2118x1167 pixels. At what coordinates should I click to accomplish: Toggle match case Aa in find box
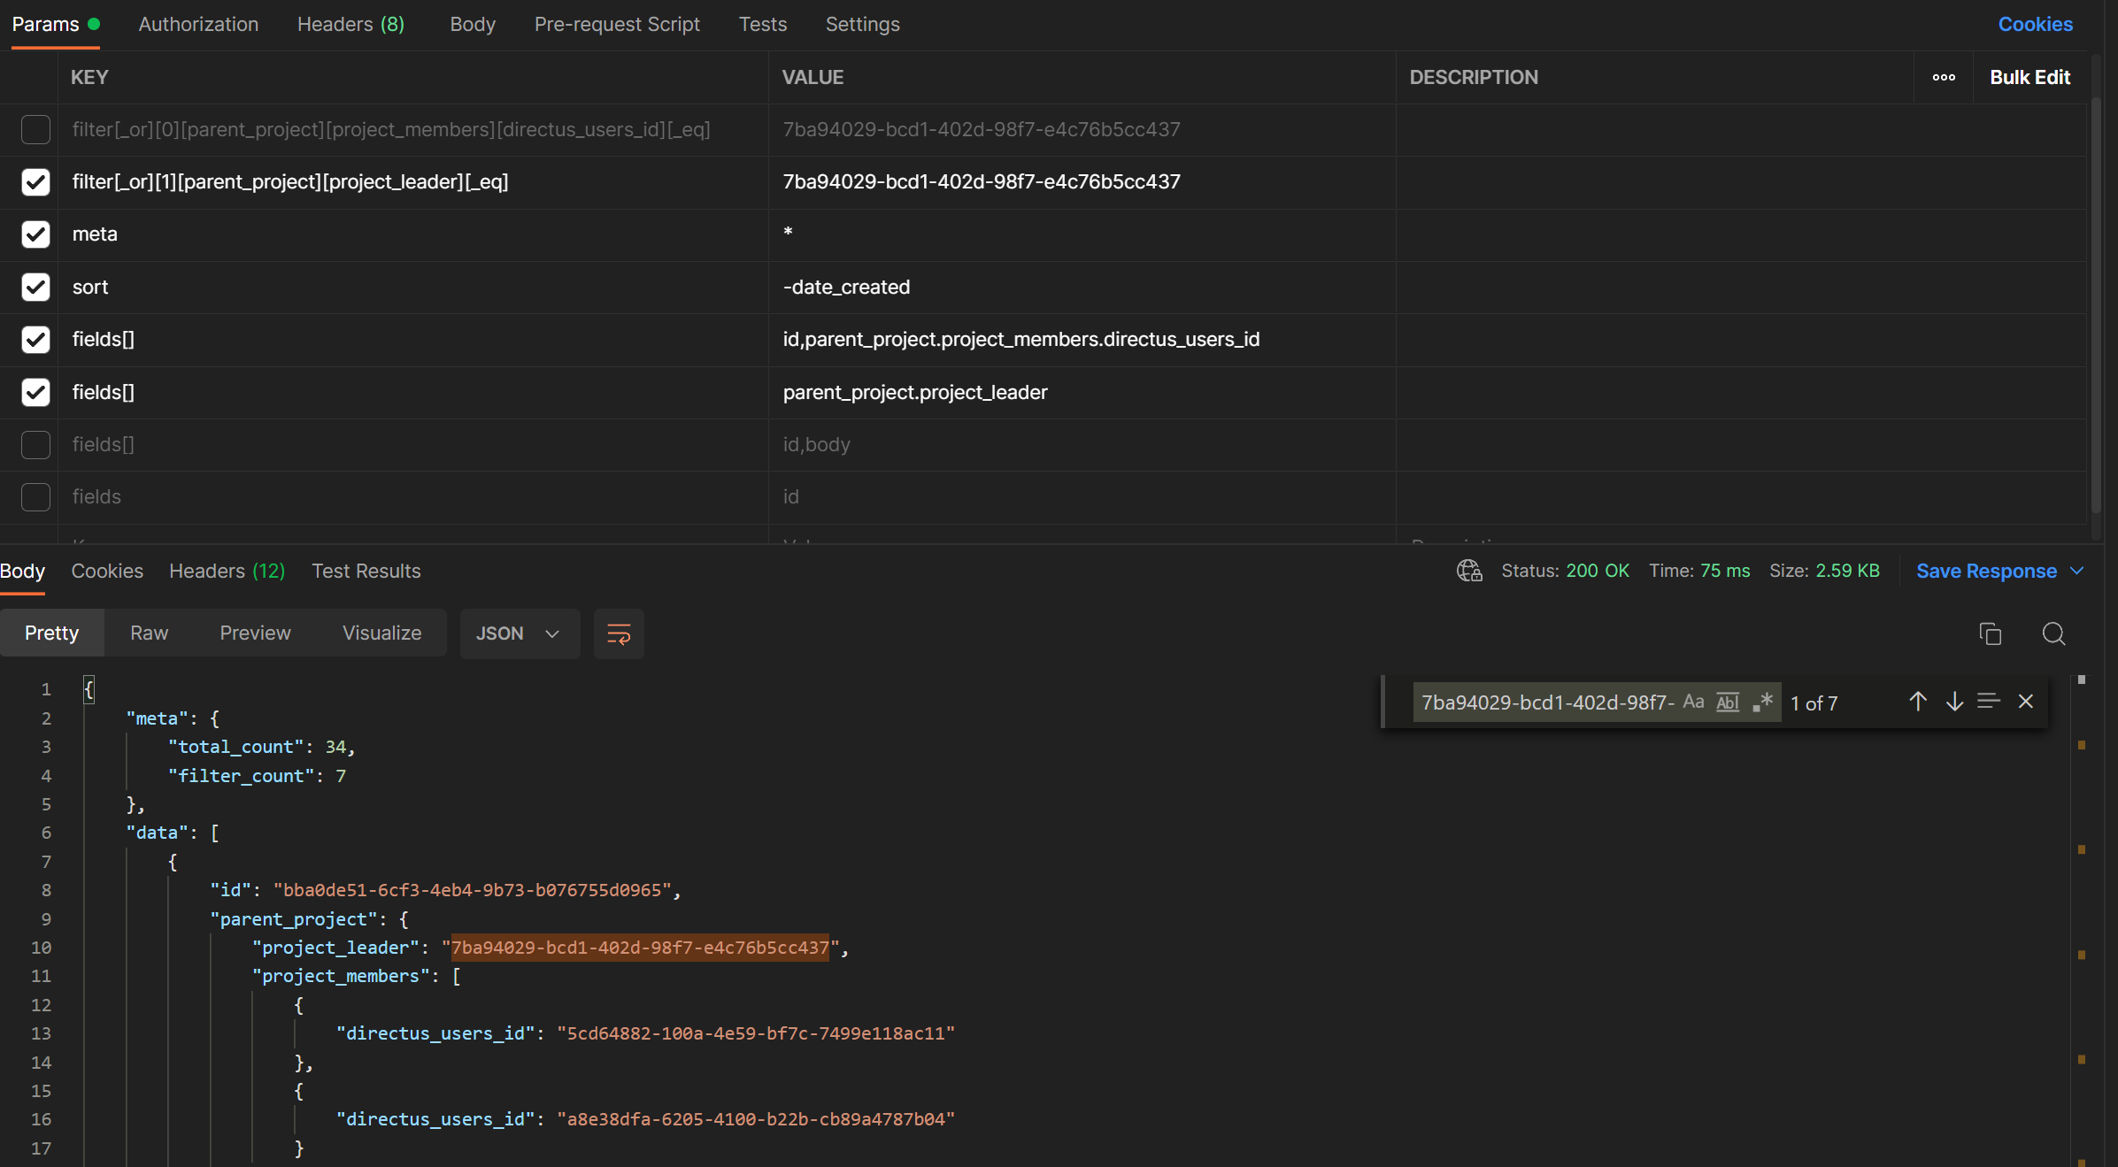point(1693,703)
